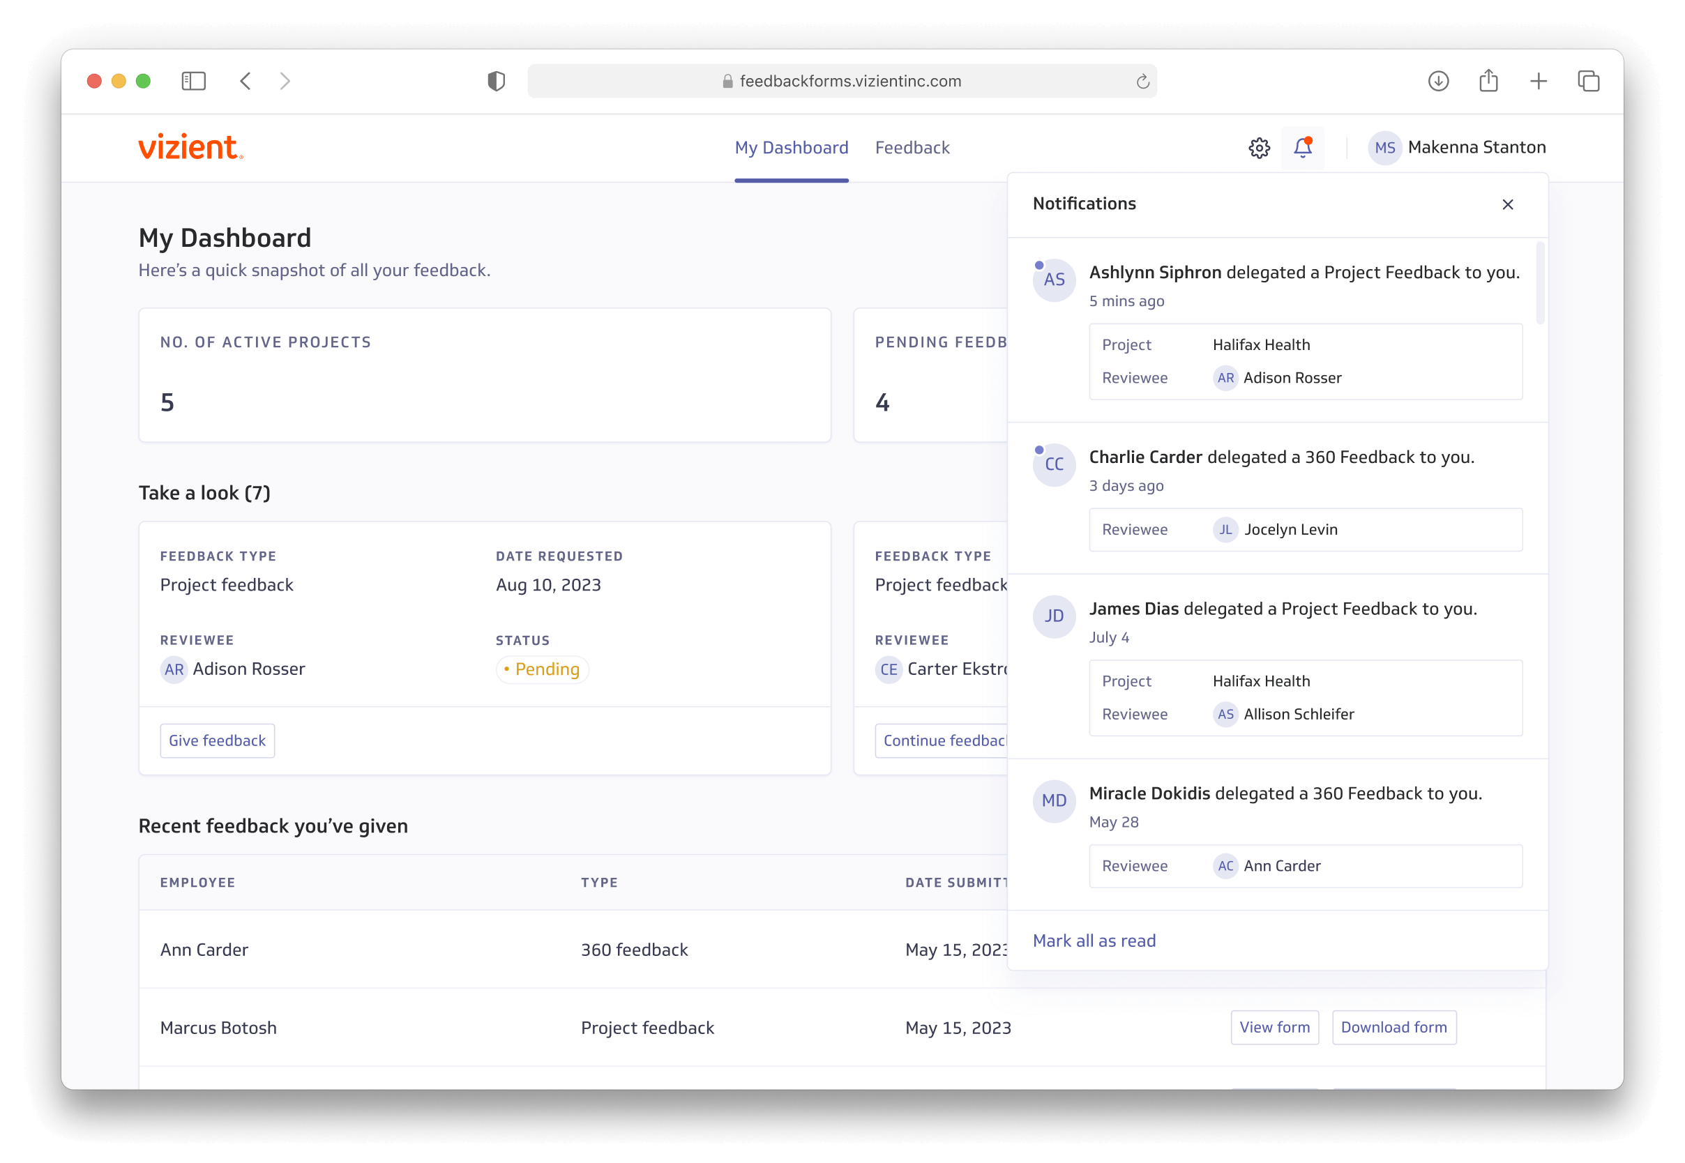Select the My Dashboard tab
The width and height of the screenshot is (1685, 1163).
click(791, 148)
